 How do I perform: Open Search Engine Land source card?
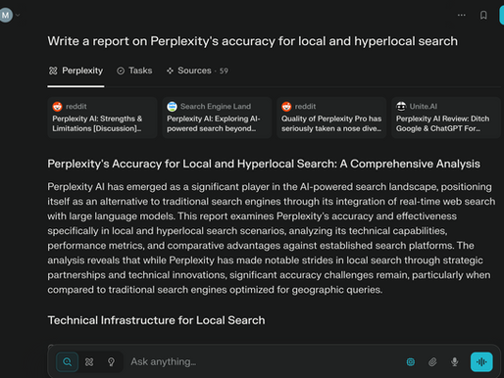coord(217,118)
